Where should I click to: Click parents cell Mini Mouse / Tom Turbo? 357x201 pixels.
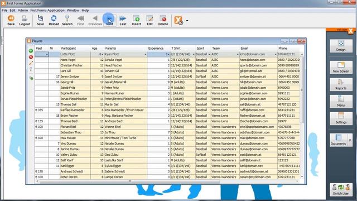tap(126, 138)
